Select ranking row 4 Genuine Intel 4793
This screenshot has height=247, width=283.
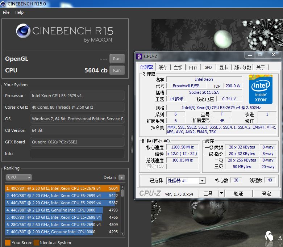[62, 210]
